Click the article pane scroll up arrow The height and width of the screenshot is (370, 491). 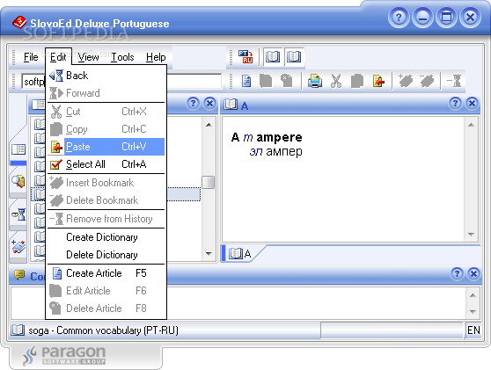pos(471,125)
